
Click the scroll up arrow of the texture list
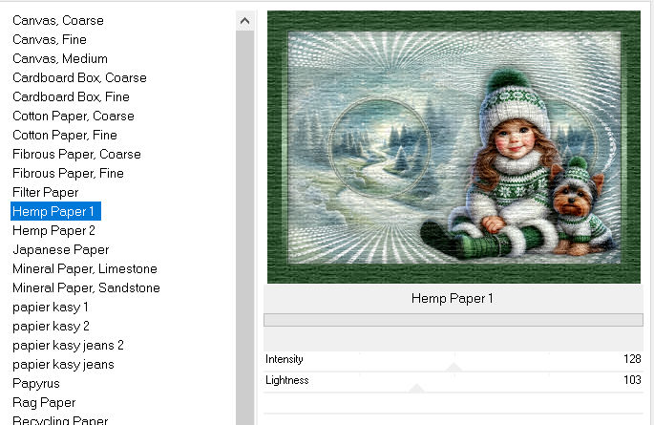point(244,20)
